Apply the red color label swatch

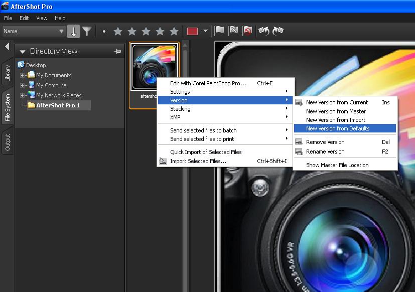point(192,31)
